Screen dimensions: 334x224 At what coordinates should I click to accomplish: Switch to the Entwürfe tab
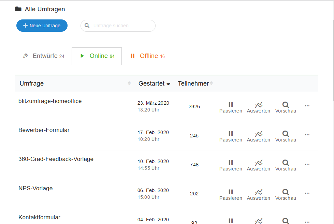tap(43, 56)
